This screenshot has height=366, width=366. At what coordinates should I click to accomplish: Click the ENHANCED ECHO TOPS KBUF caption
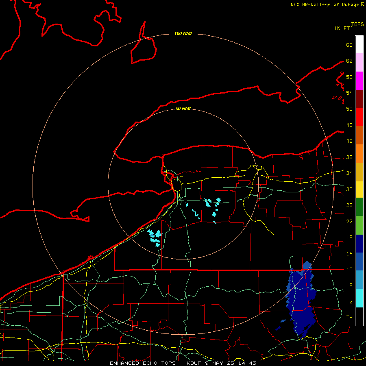(183, 363)
